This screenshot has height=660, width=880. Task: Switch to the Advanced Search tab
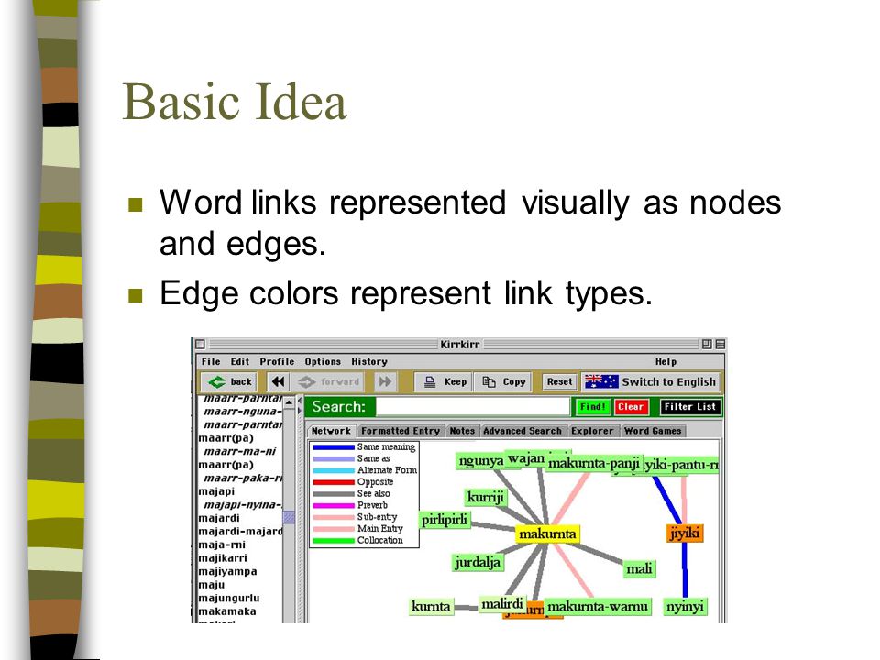(522, 431)
